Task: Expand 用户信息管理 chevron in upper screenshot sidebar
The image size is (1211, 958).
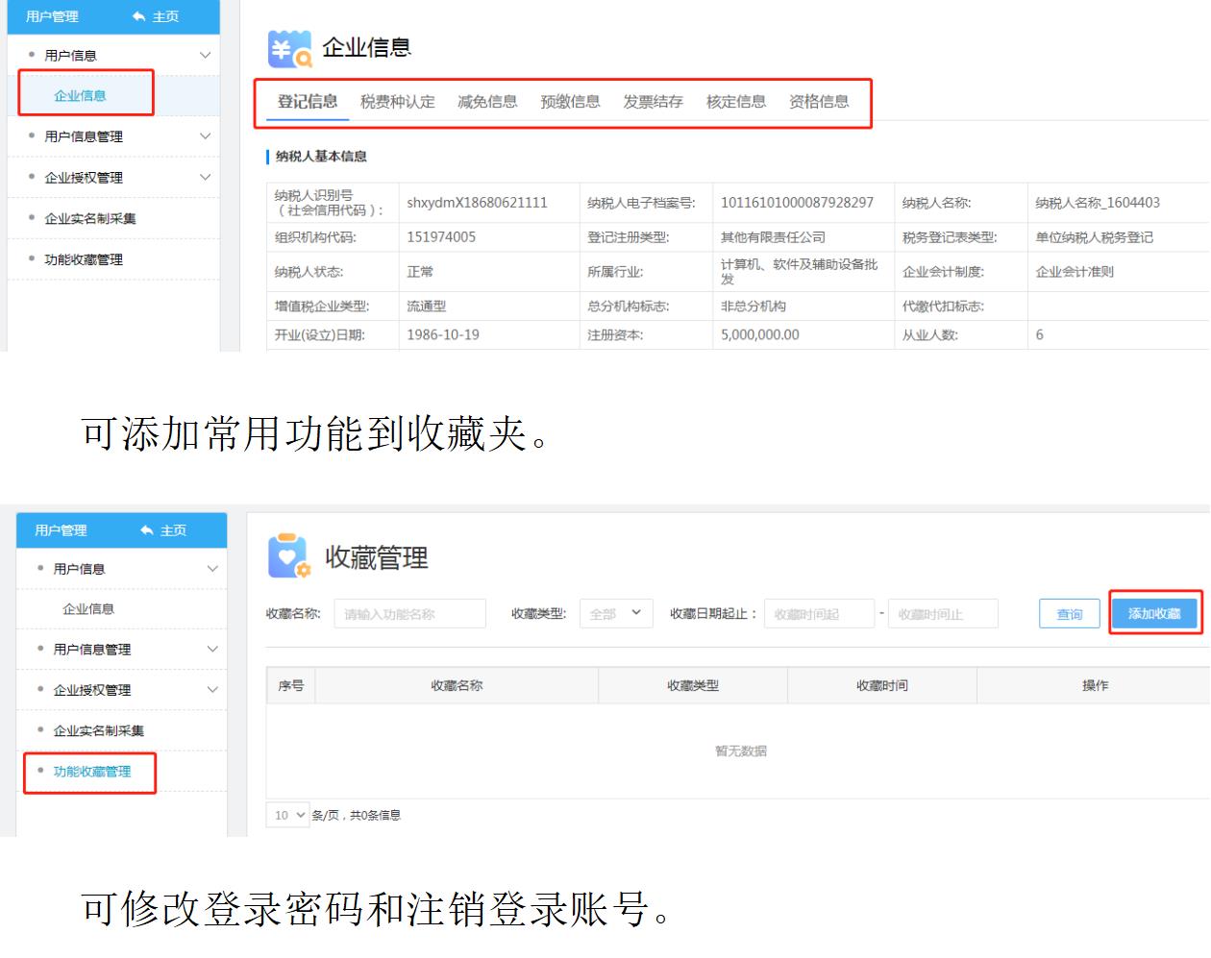Action: point(205,136)
